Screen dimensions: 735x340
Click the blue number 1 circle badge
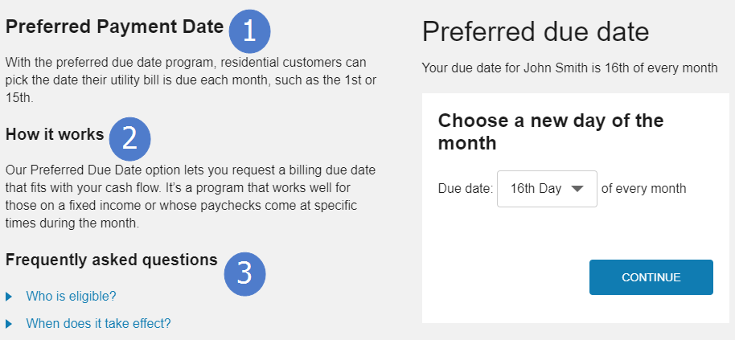249,31
